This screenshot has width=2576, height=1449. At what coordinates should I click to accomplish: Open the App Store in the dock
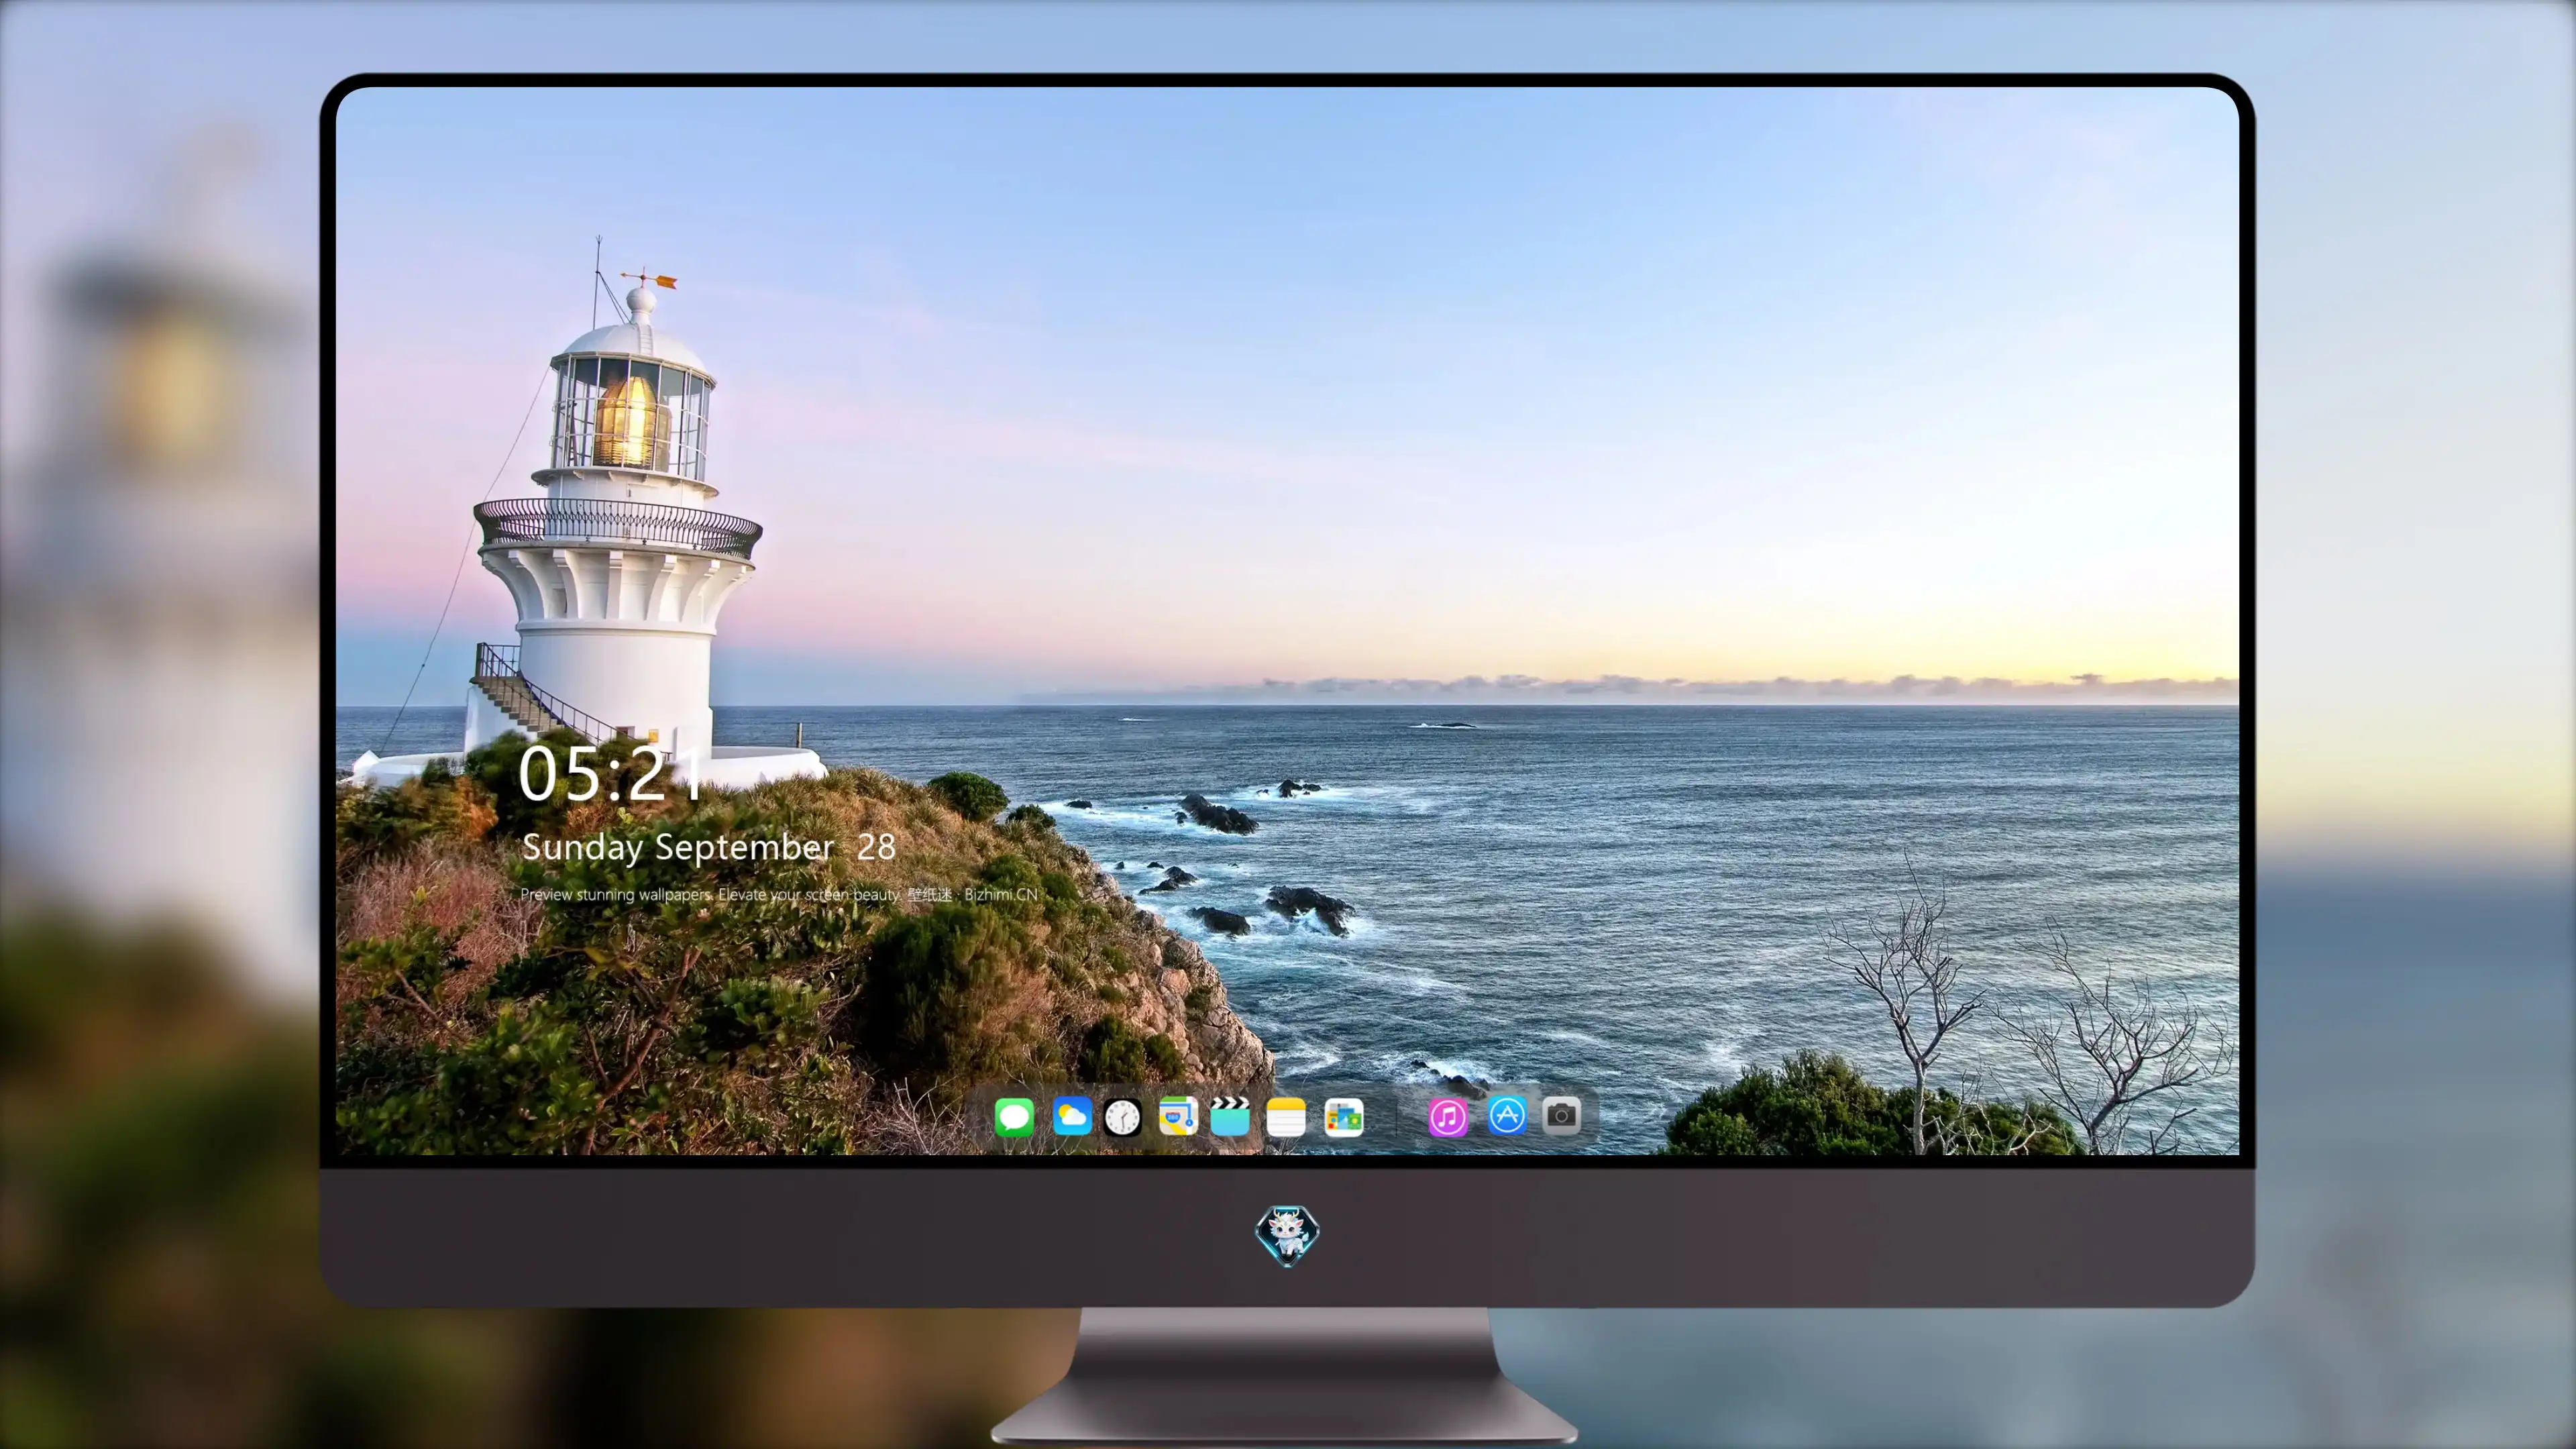1507,1115
